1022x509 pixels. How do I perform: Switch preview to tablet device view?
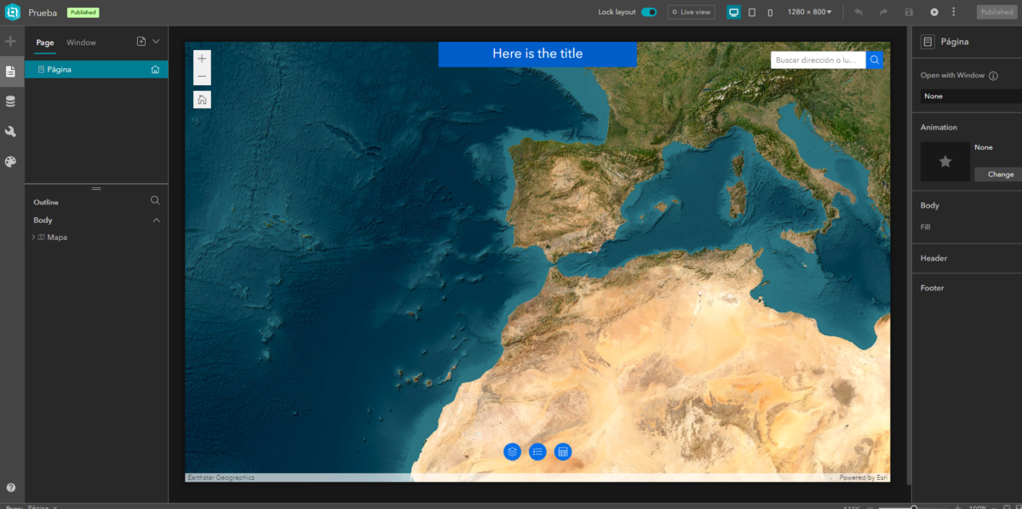point(751,12)
